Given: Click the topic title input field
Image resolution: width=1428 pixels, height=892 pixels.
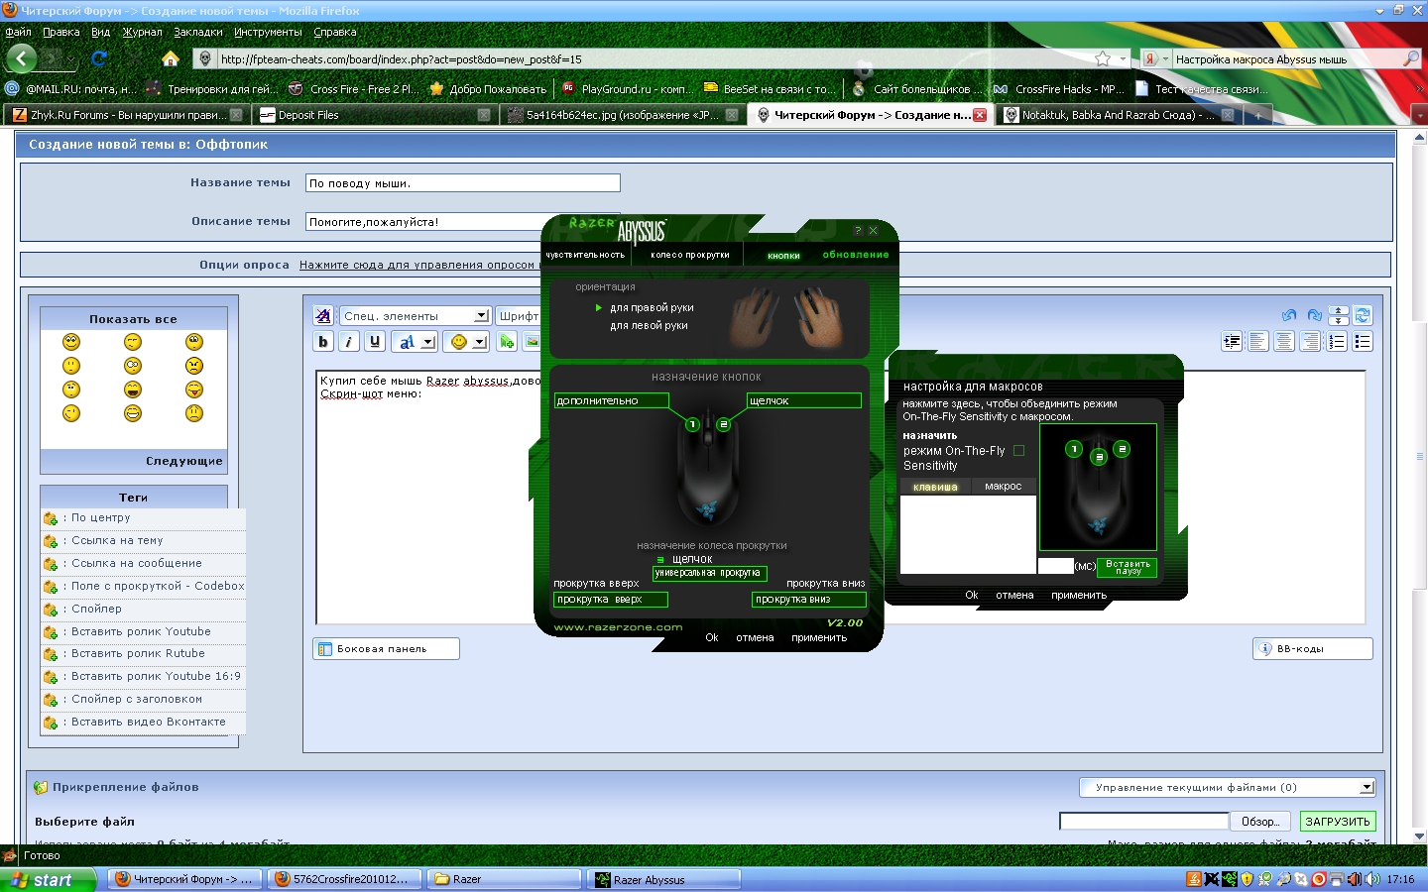Looking at the screenshot, I should [x=463, y=183].
